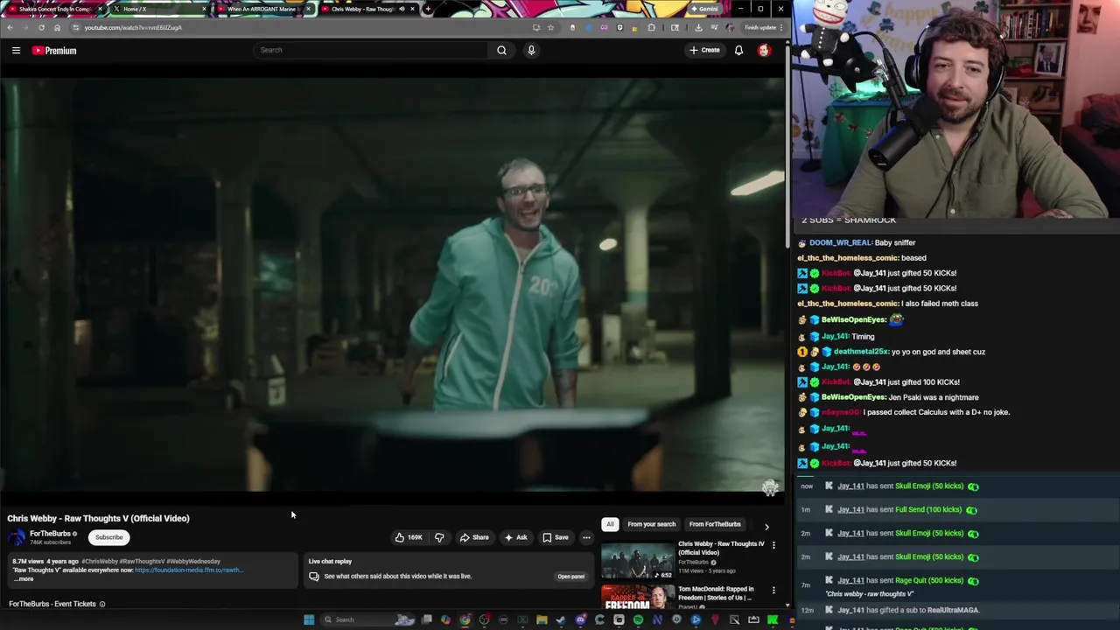Open the foundation-media.ffm.to link
This screenshot has width=1120, height=630.
(188, 570)
